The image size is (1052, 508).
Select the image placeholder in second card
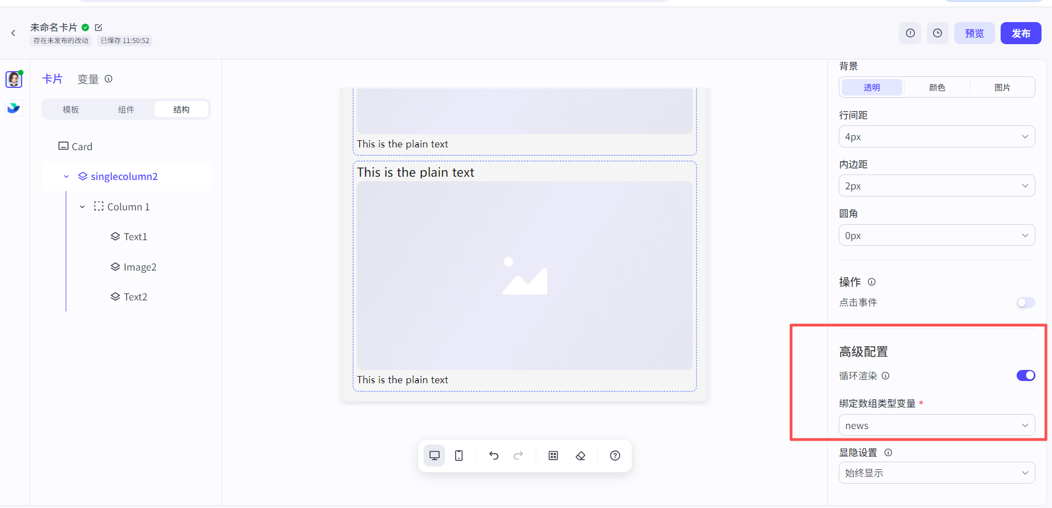[525, 276]
